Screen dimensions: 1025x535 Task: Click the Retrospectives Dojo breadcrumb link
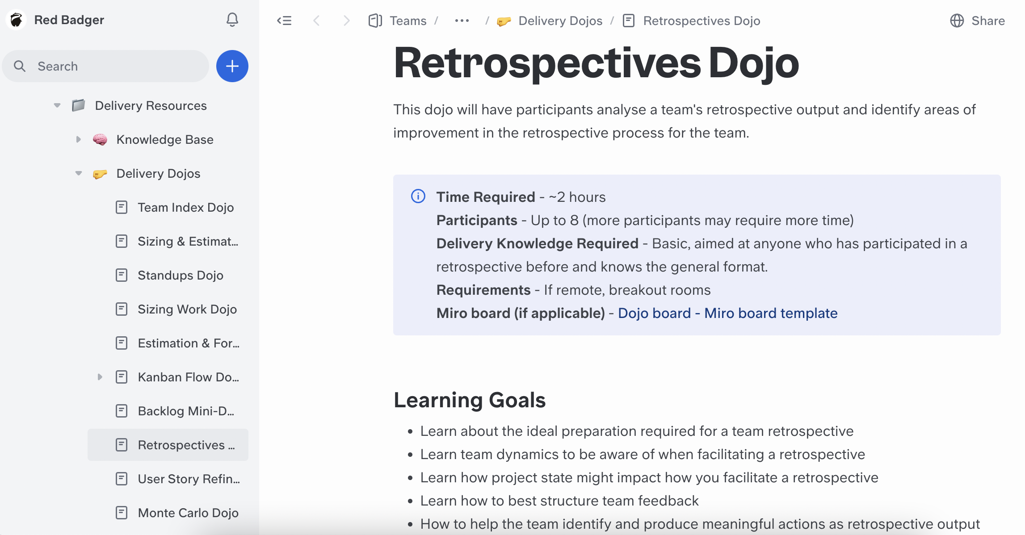point(702,21)
